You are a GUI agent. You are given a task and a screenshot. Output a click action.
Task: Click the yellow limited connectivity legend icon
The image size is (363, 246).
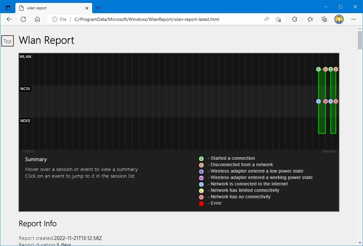pos(201,191)
